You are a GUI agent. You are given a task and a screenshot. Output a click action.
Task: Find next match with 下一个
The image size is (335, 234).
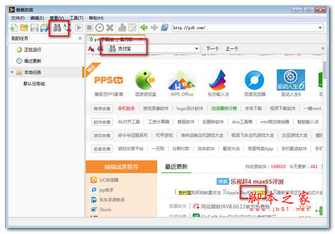tap(212, 49)
